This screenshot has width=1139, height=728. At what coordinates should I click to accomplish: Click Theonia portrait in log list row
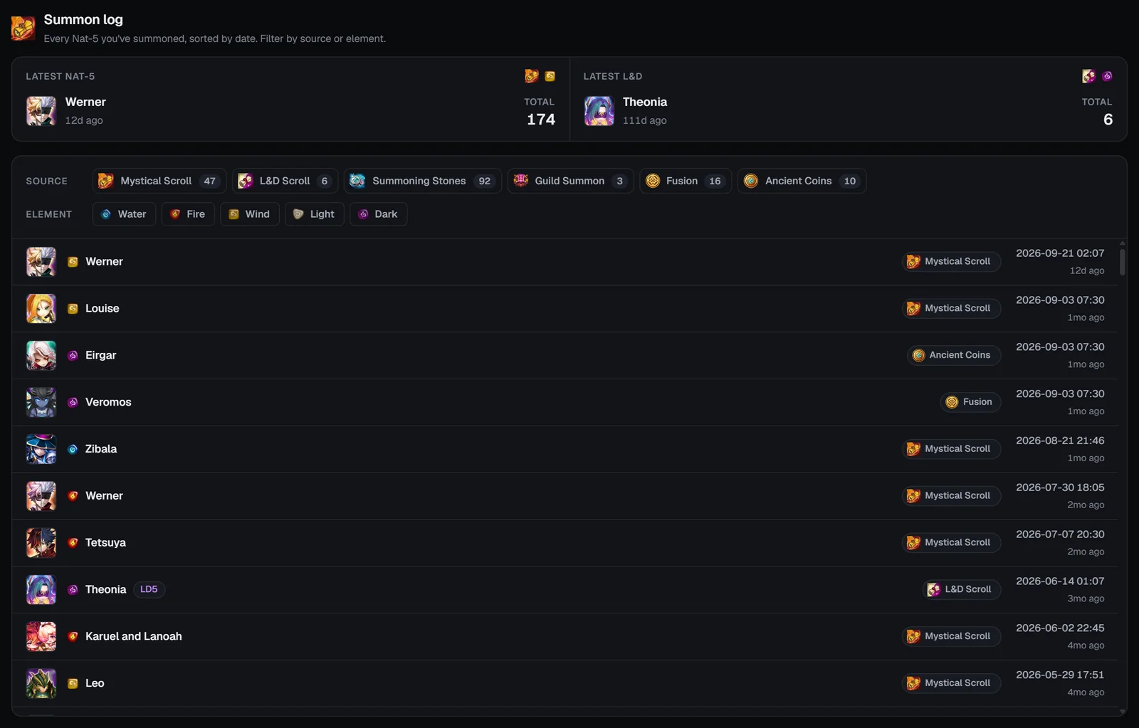[x=41, y=590]
